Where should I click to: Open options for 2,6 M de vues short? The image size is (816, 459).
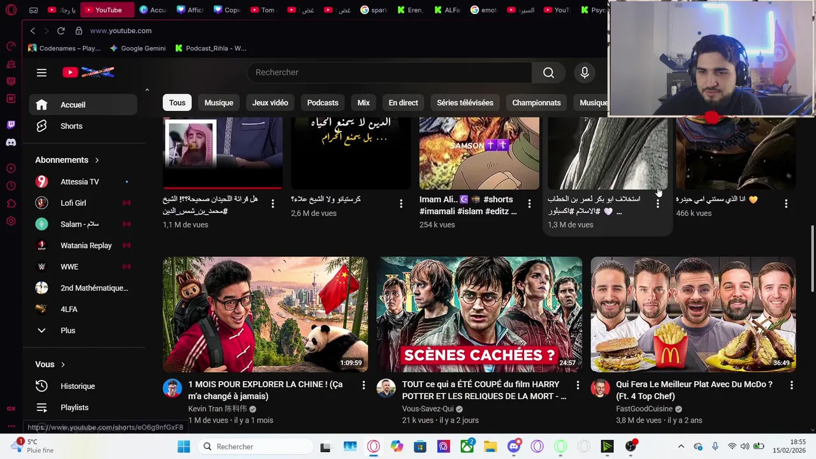point(401,203)
